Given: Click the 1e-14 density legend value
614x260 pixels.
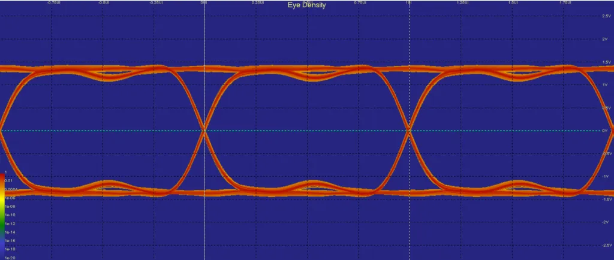Looking at the screenshot, I should point(10,232).
